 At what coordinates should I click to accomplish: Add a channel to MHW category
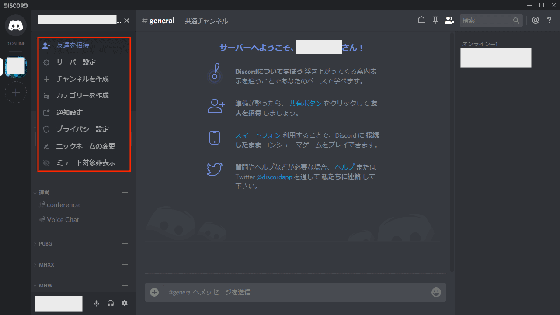pyautogui.click(x=125, y=285)
